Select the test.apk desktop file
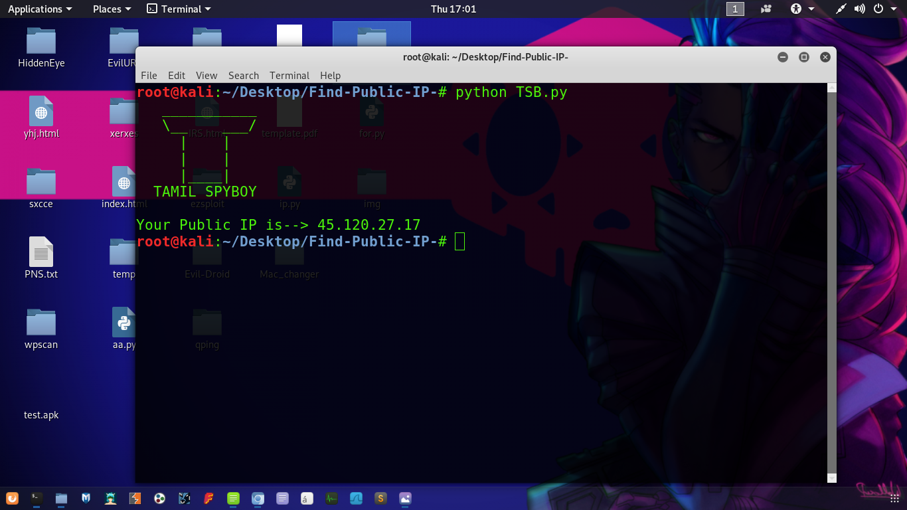The width and height of the screenshot is (907, 510). [x=41, y=415]
